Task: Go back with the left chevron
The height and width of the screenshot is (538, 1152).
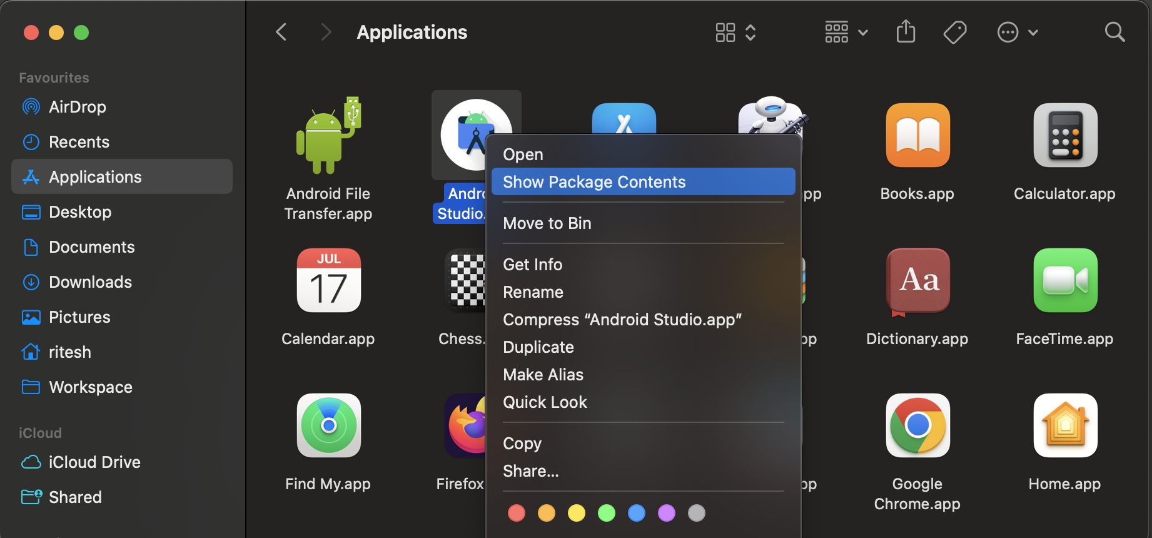Action: [x=281, y=32]
